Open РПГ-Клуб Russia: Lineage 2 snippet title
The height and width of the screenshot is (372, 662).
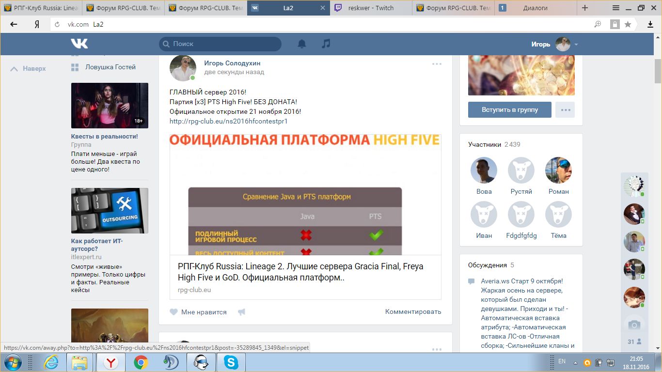(300, 272)
